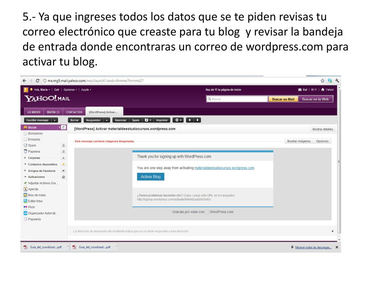This screenshot has width=374, height=281.
Task: Open materialdeestudiocursos.wordpress.com link
Action: [x=224, y=168]
